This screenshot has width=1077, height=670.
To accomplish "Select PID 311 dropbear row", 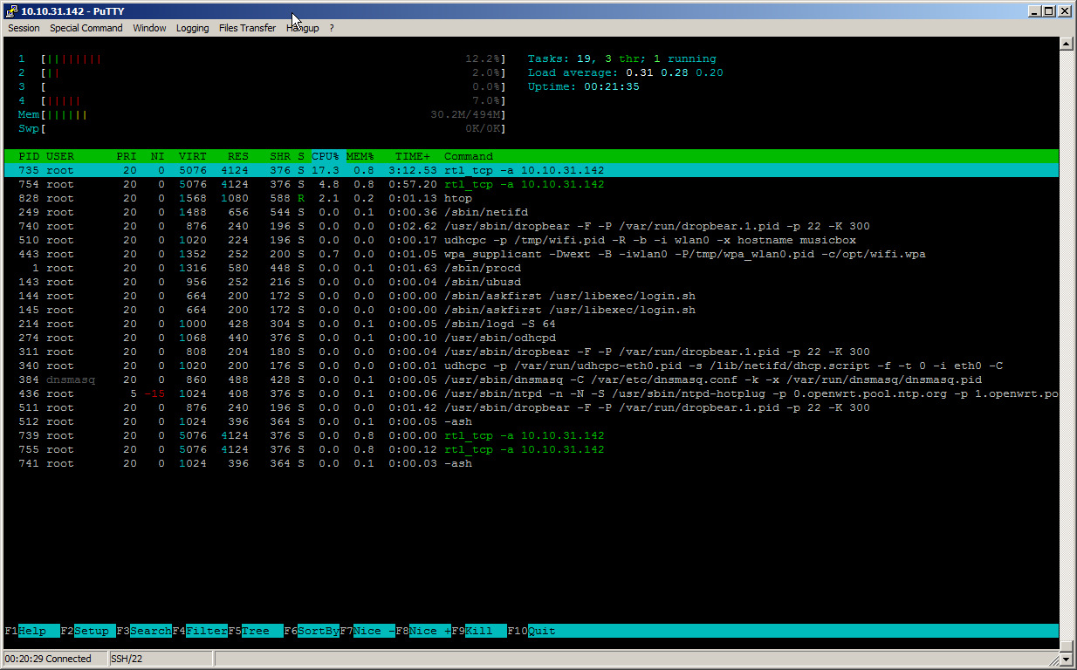I will (x=532, y=352).
